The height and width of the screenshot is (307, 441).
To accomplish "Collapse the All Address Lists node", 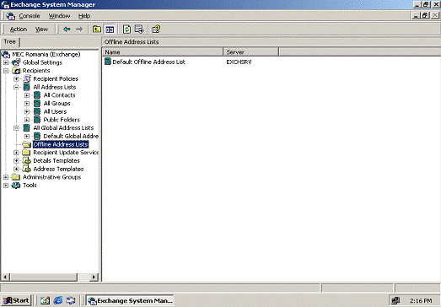I will click(16, 87).
